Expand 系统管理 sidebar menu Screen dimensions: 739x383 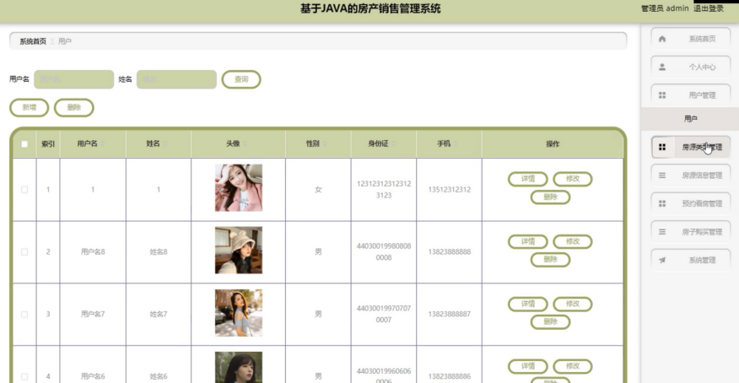pyautogui.click(x=690, y=260)
